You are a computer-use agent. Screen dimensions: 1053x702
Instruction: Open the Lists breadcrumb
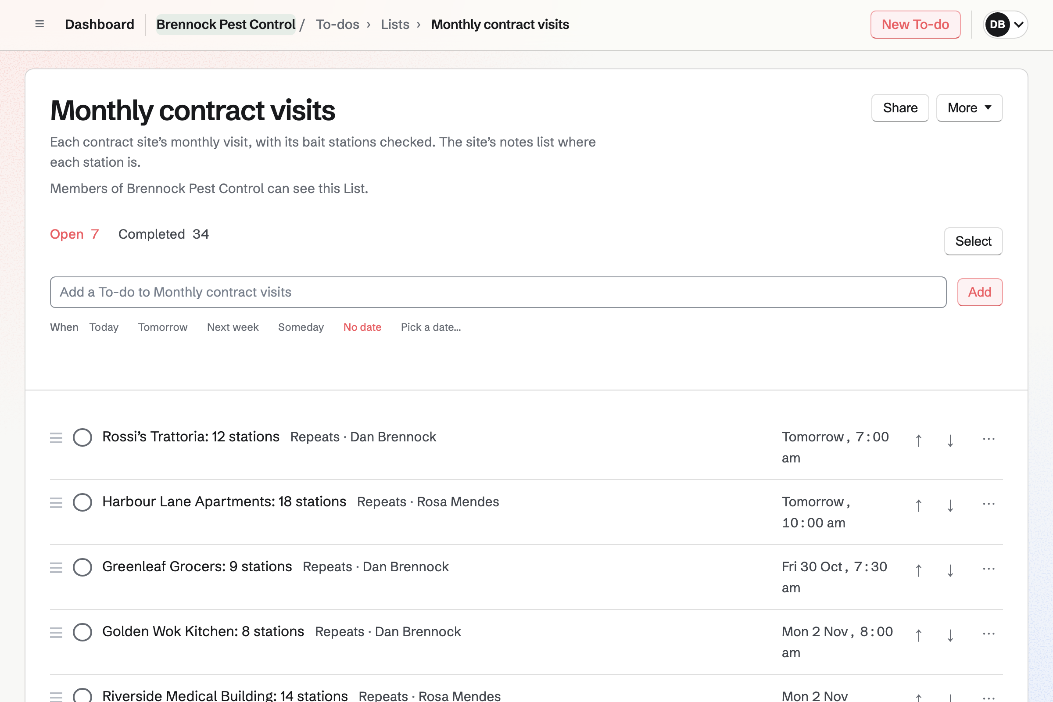[395, 24]
